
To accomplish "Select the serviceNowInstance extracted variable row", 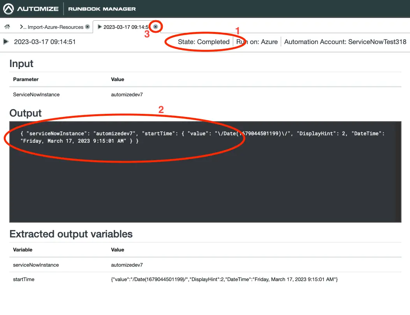I will (36, 265).
